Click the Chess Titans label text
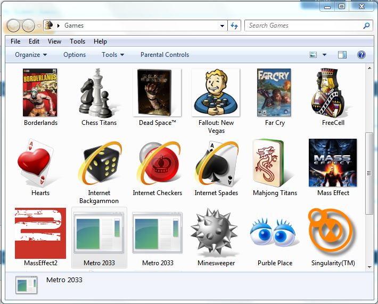 pos(99,123)
